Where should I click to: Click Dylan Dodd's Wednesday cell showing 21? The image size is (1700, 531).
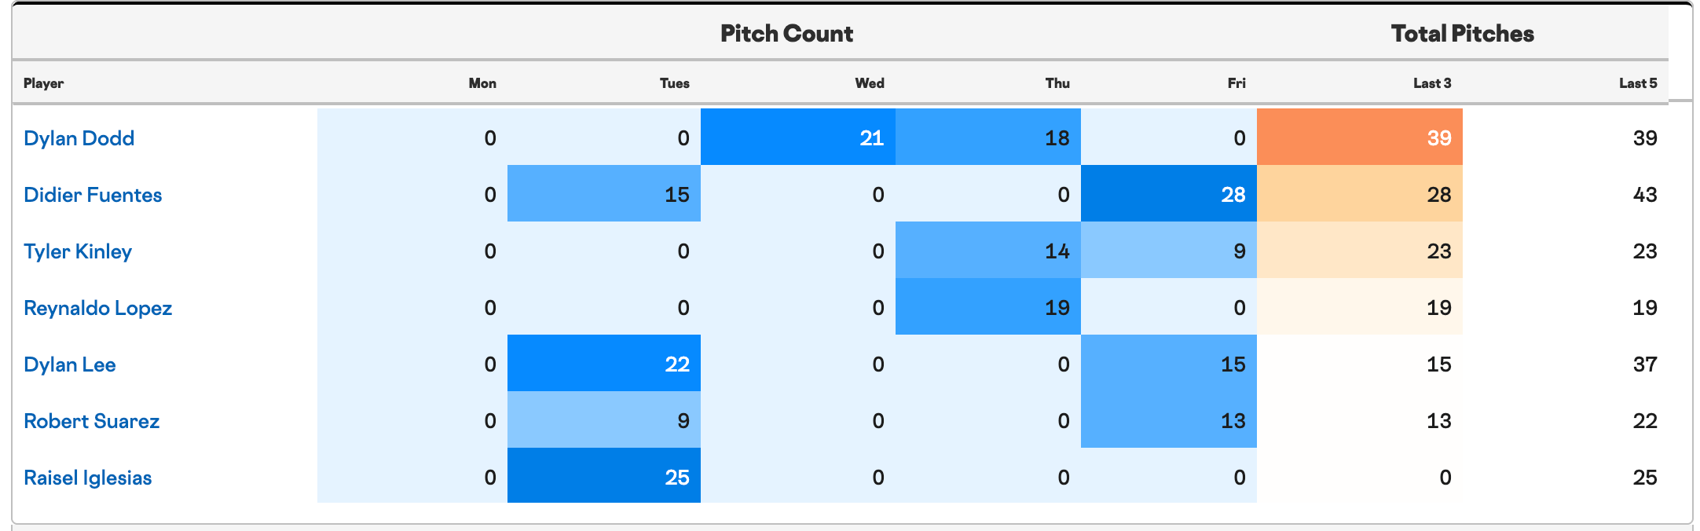798,137
